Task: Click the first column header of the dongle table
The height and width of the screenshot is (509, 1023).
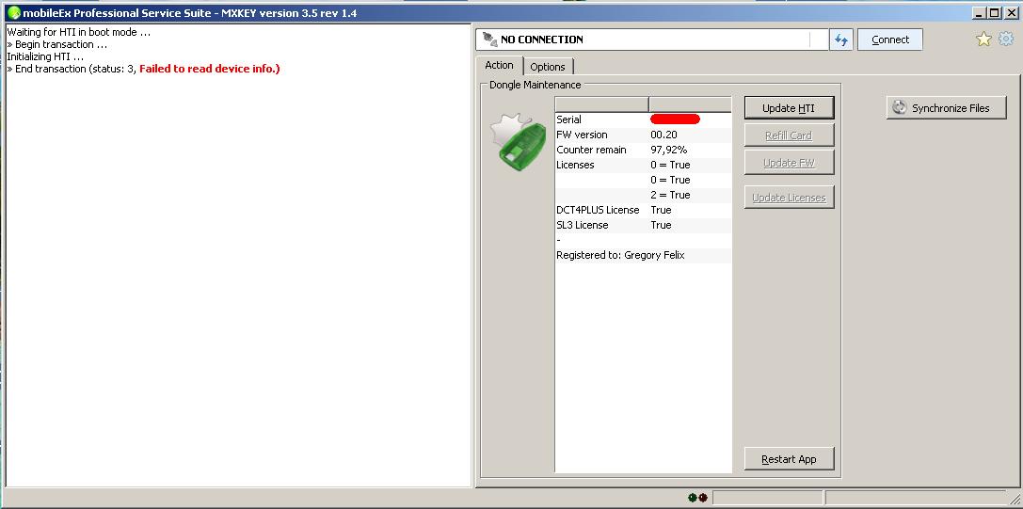Action: point(601,104)
